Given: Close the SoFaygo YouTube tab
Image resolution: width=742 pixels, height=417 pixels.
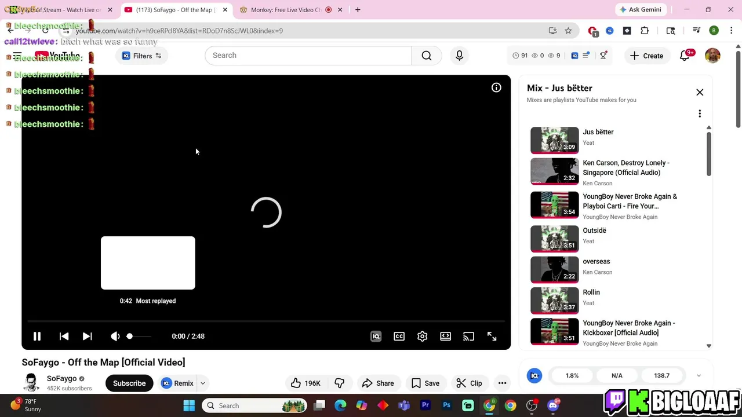Looking at the screenshot, I should (225, 10).
